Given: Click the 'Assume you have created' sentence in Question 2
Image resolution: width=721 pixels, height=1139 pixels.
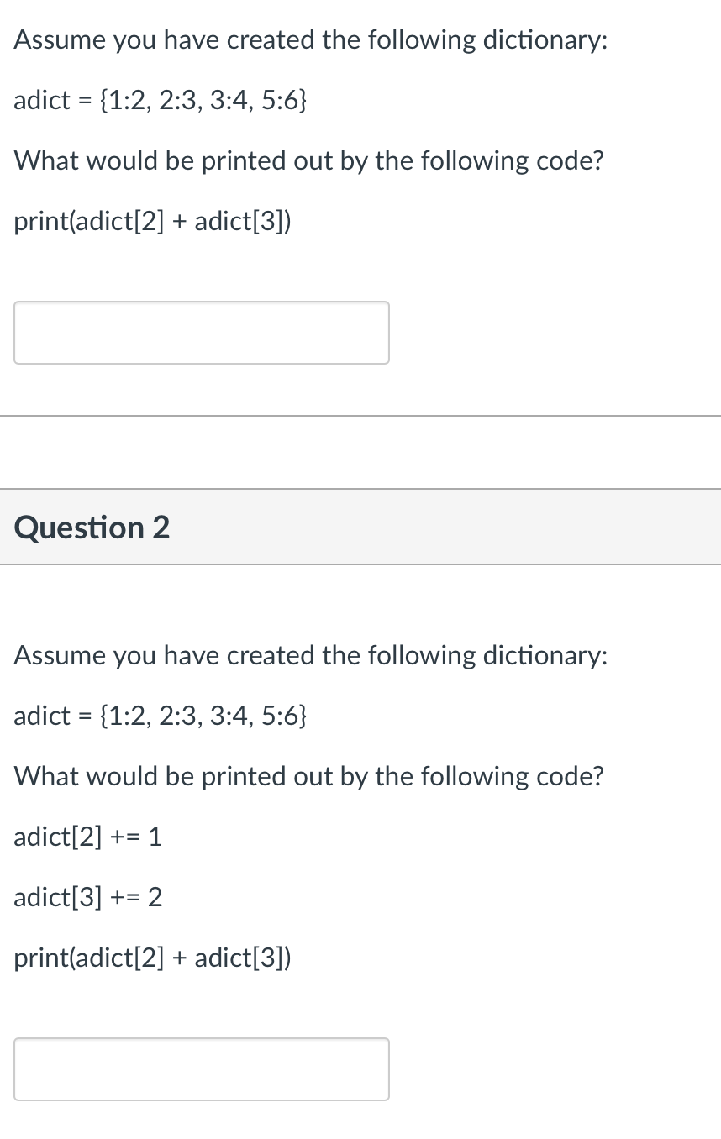Looking at the screenshot, I should 311,655.
